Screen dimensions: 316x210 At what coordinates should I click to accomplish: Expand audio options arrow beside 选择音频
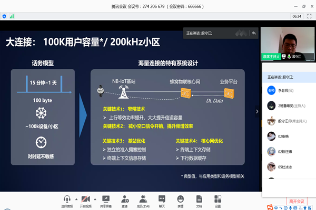pyautogui.click(x=76, y=199)
